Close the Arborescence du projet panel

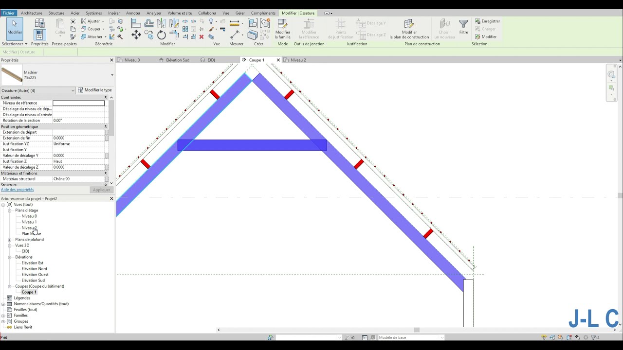pos(111,198)
